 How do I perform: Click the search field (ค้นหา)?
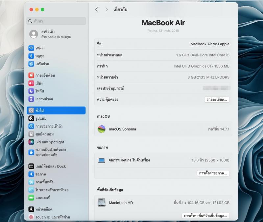(x=56, y=21)
